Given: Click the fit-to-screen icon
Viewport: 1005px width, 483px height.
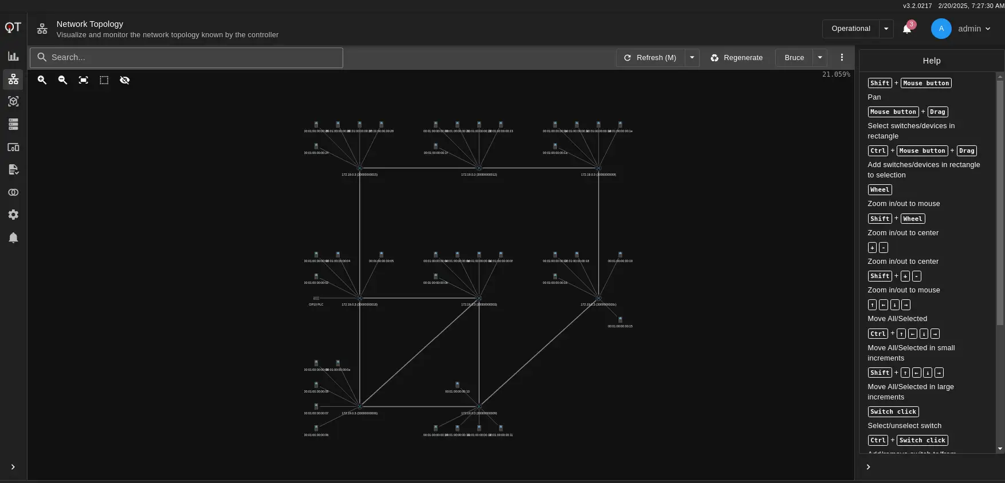Looking at the screenshot, I should click(83, 80).
